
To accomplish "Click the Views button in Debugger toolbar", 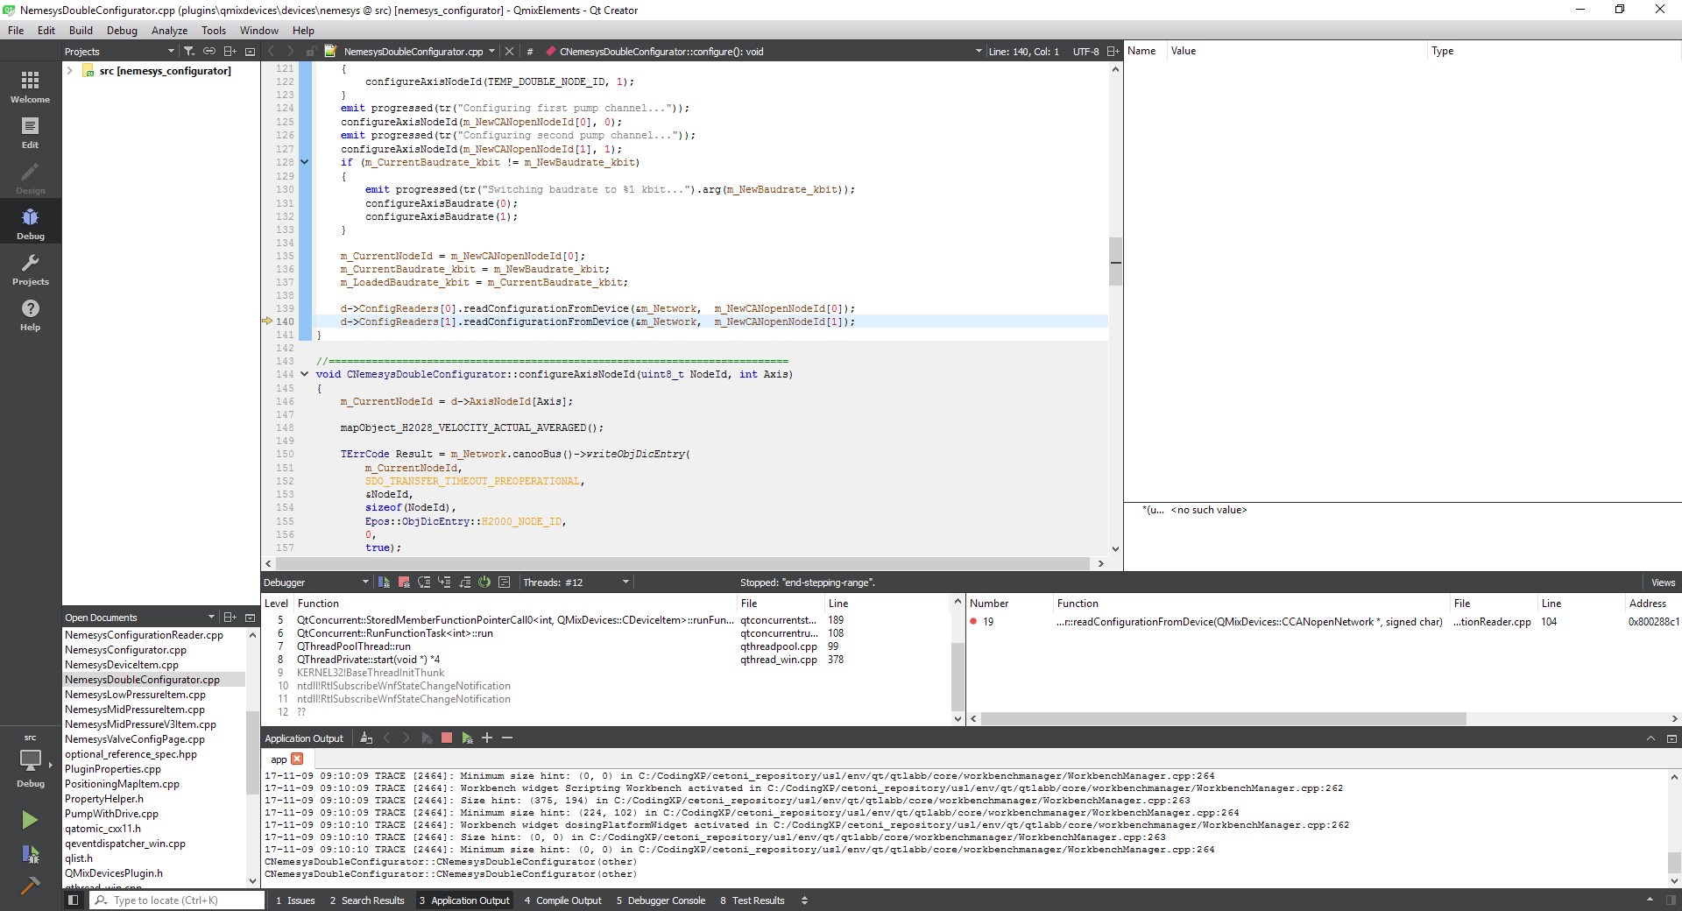I will (x=1663, y=583).
